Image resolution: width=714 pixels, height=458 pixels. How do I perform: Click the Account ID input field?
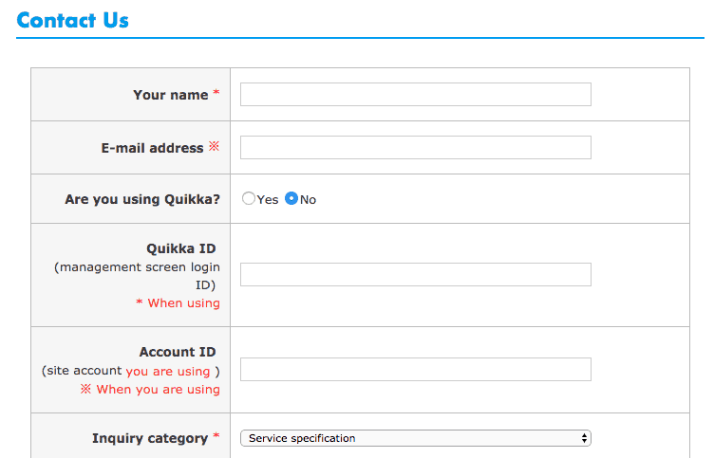coord(415,369)
